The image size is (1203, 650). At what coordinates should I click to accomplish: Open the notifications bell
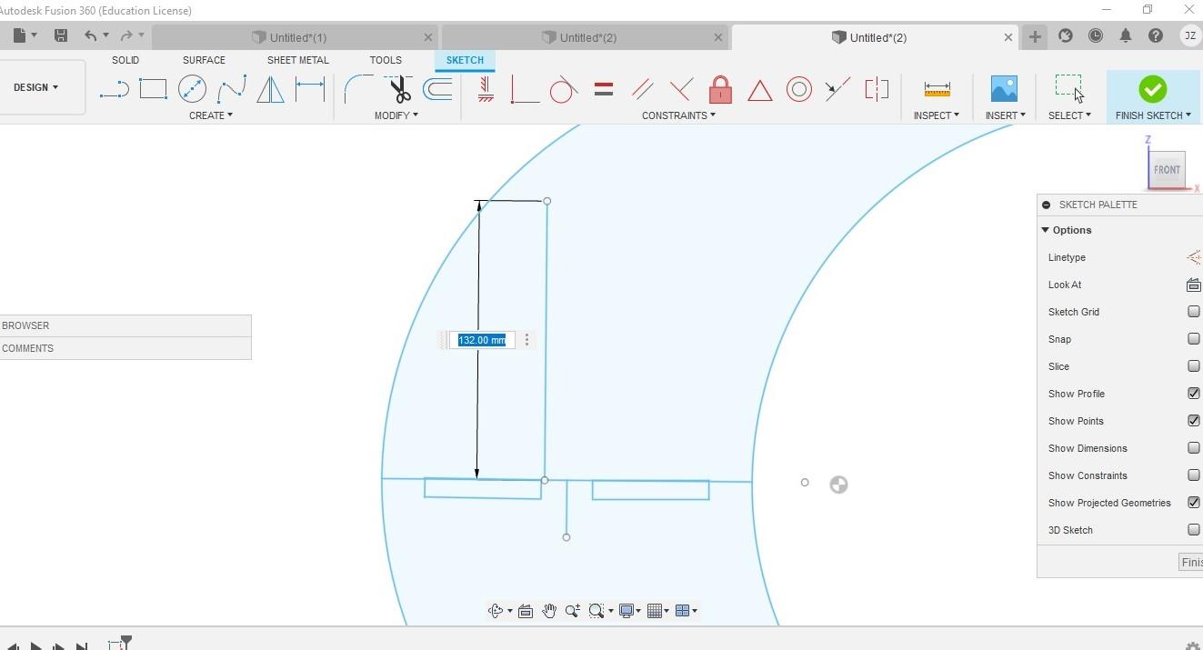[x=1126, y=36]
